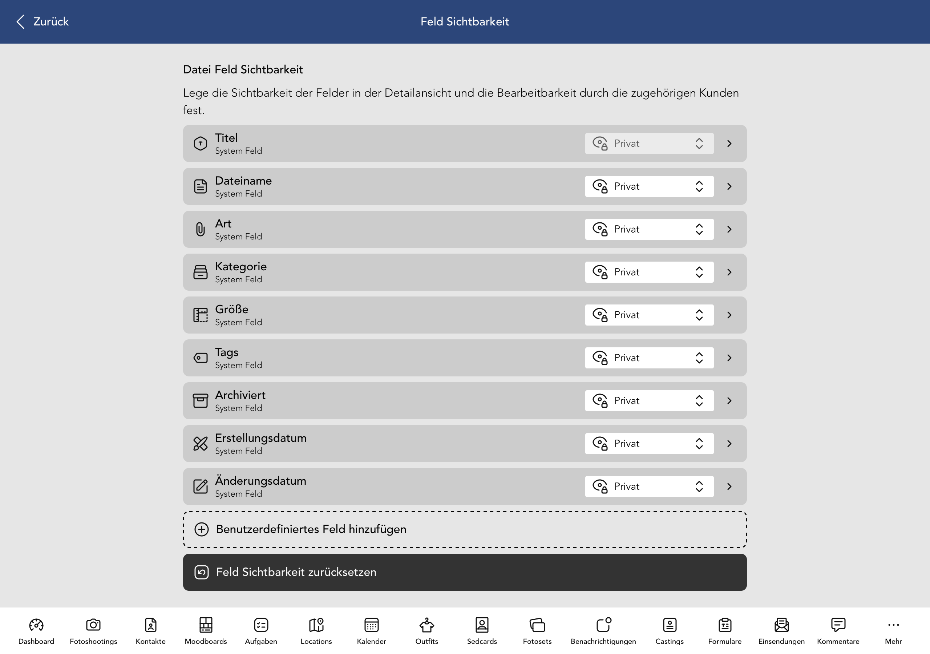This screenshot has height=654, width=930.
Task: Click the Erstellungsdatum pencil-ruler icon
Action: (201, 444)
